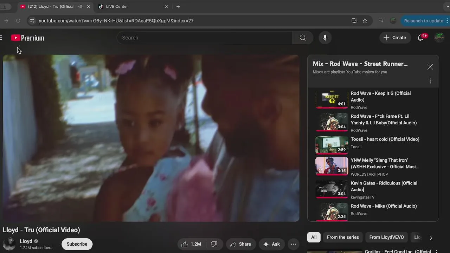Close the LIVE Center browser tab

[x=166, y=6]
